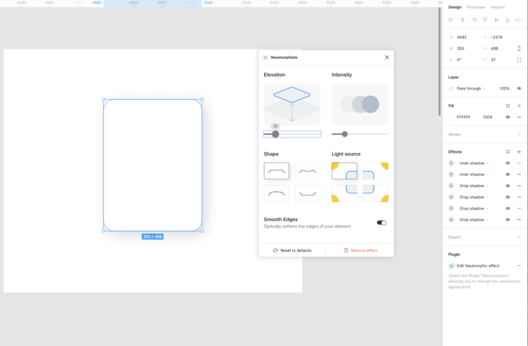Open settings of first Inner shadow effect
Viewport: 528px width, 346px height.
[451, 163]
